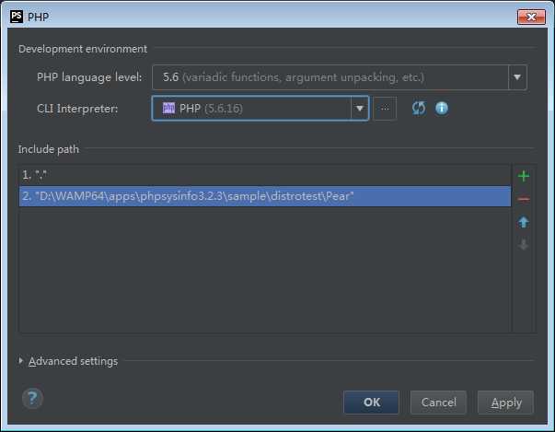Screen dimensions: 555x432
Task: Remove selected include path with minus icon
Action: coord(523,199)
